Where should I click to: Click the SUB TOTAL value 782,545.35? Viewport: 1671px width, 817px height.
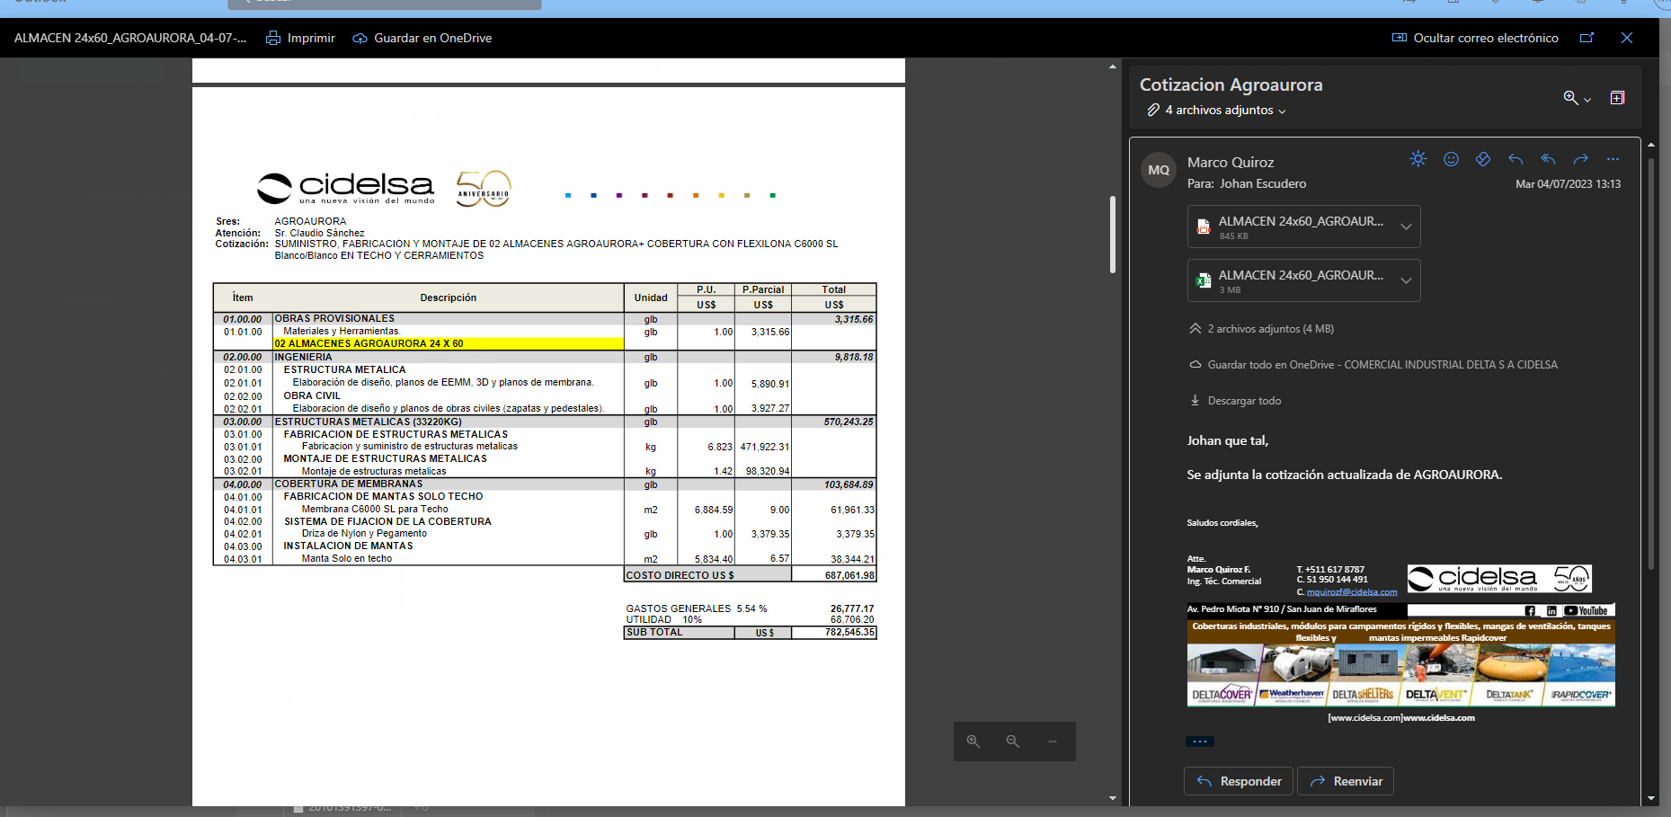[x=849, y=633]
